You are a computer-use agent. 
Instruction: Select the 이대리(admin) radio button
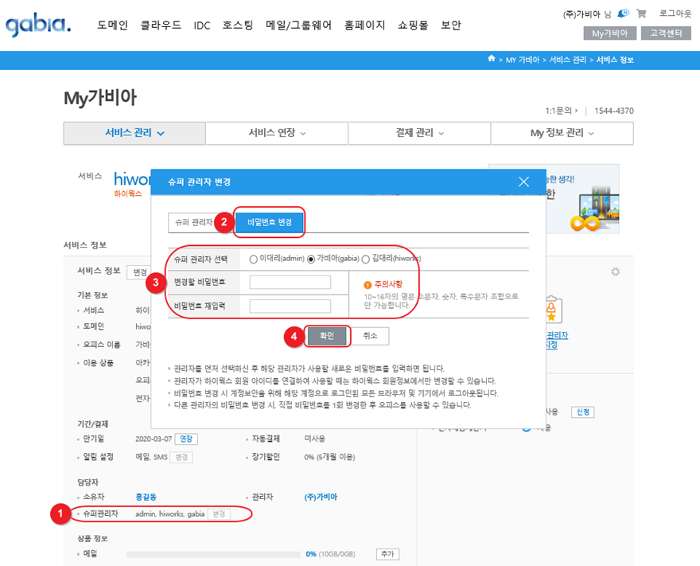click(253, 259)
